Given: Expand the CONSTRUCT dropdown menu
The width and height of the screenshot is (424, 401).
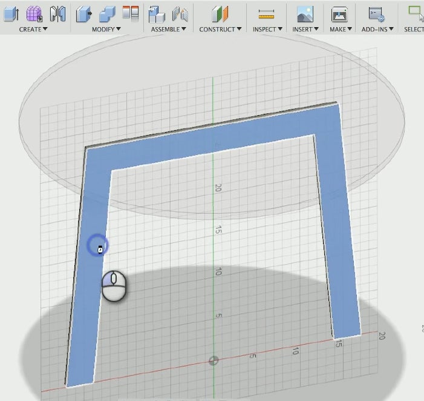Looking at the screenshot, I should coord(220,29).
